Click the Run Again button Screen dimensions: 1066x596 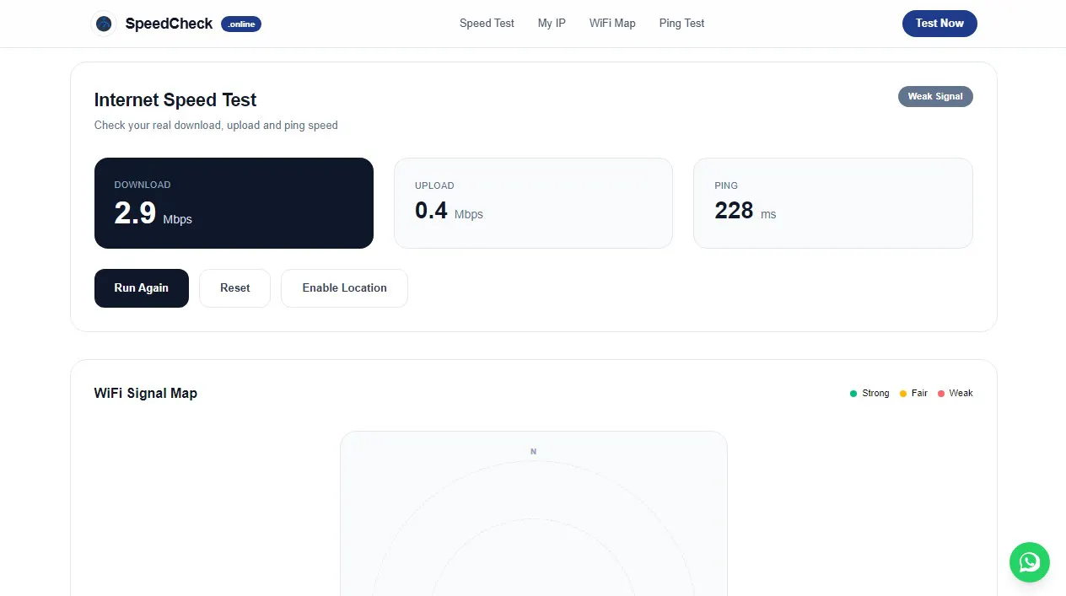pos(142,288)
